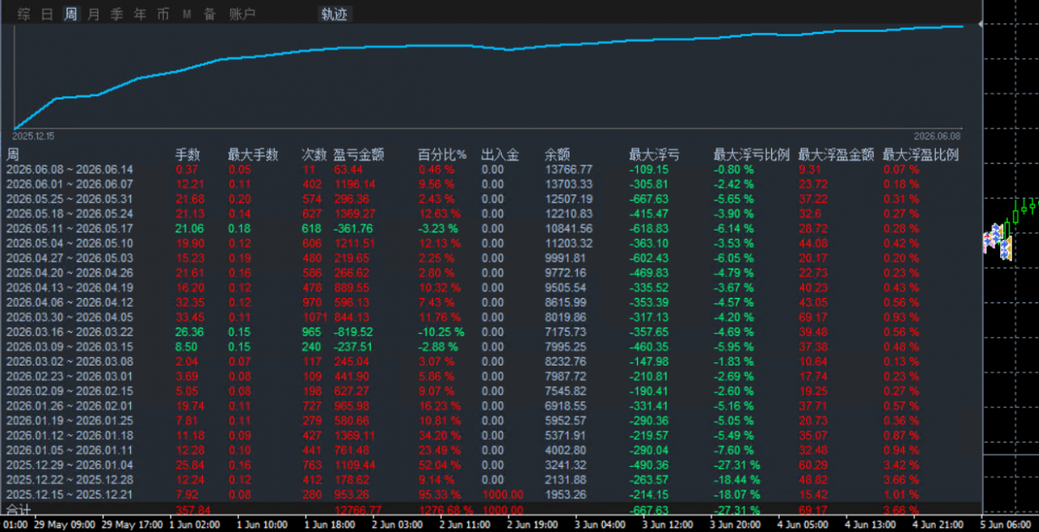
Task: Click the 轨迹 track button
Action: [334, 14]
